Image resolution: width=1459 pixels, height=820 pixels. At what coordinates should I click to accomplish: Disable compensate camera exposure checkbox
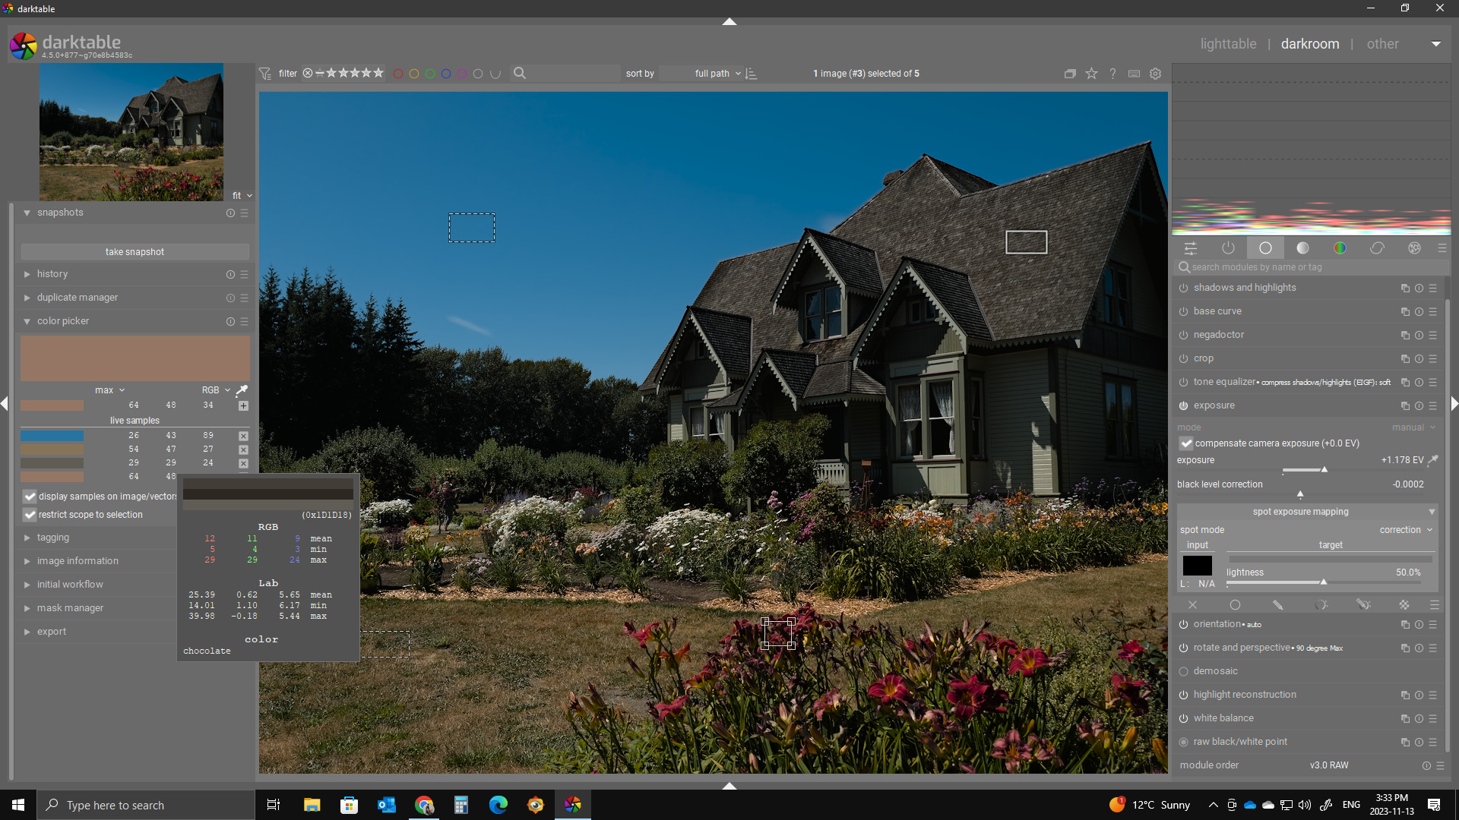[1185, 443]
